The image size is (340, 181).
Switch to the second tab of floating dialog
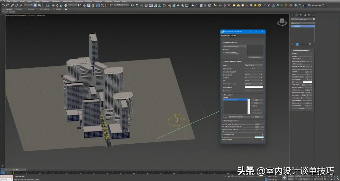(233, 36)
